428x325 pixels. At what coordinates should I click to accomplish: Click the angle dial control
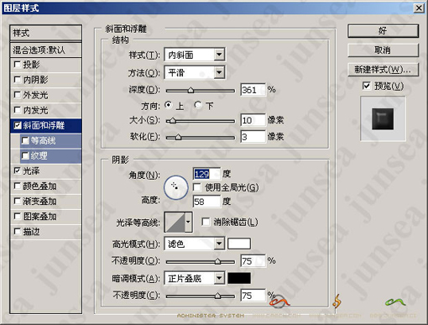(175, 187)
